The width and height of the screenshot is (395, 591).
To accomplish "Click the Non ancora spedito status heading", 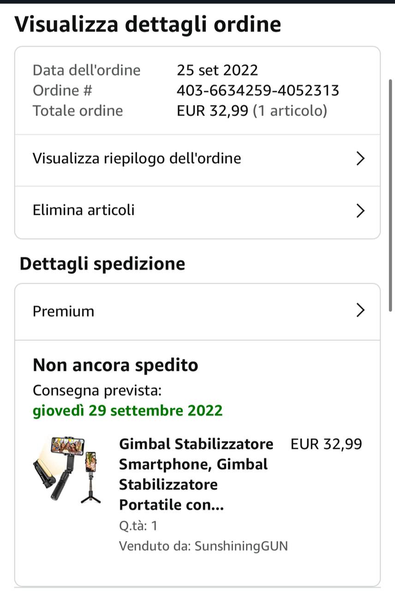I will [x=115, y=365].
